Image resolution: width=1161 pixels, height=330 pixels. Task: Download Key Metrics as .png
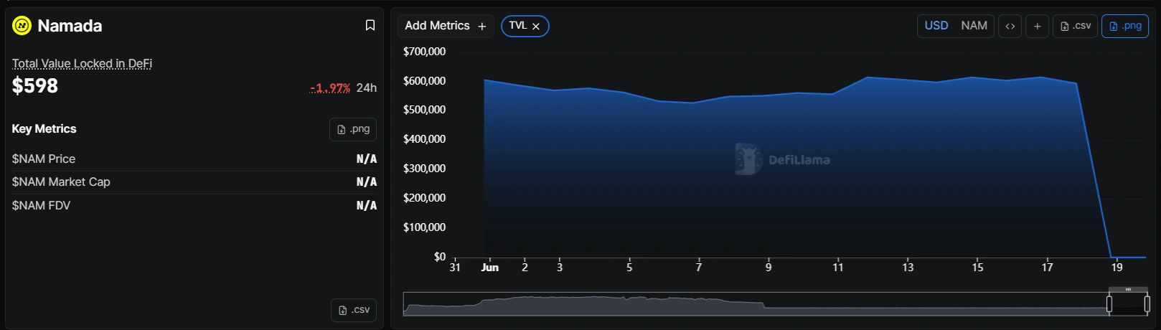click(x=353, y=129)
